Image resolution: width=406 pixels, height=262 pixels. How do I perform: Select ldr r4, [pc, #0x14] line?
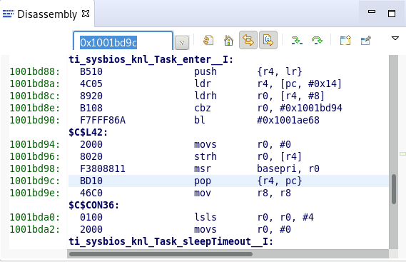point(228,84)
